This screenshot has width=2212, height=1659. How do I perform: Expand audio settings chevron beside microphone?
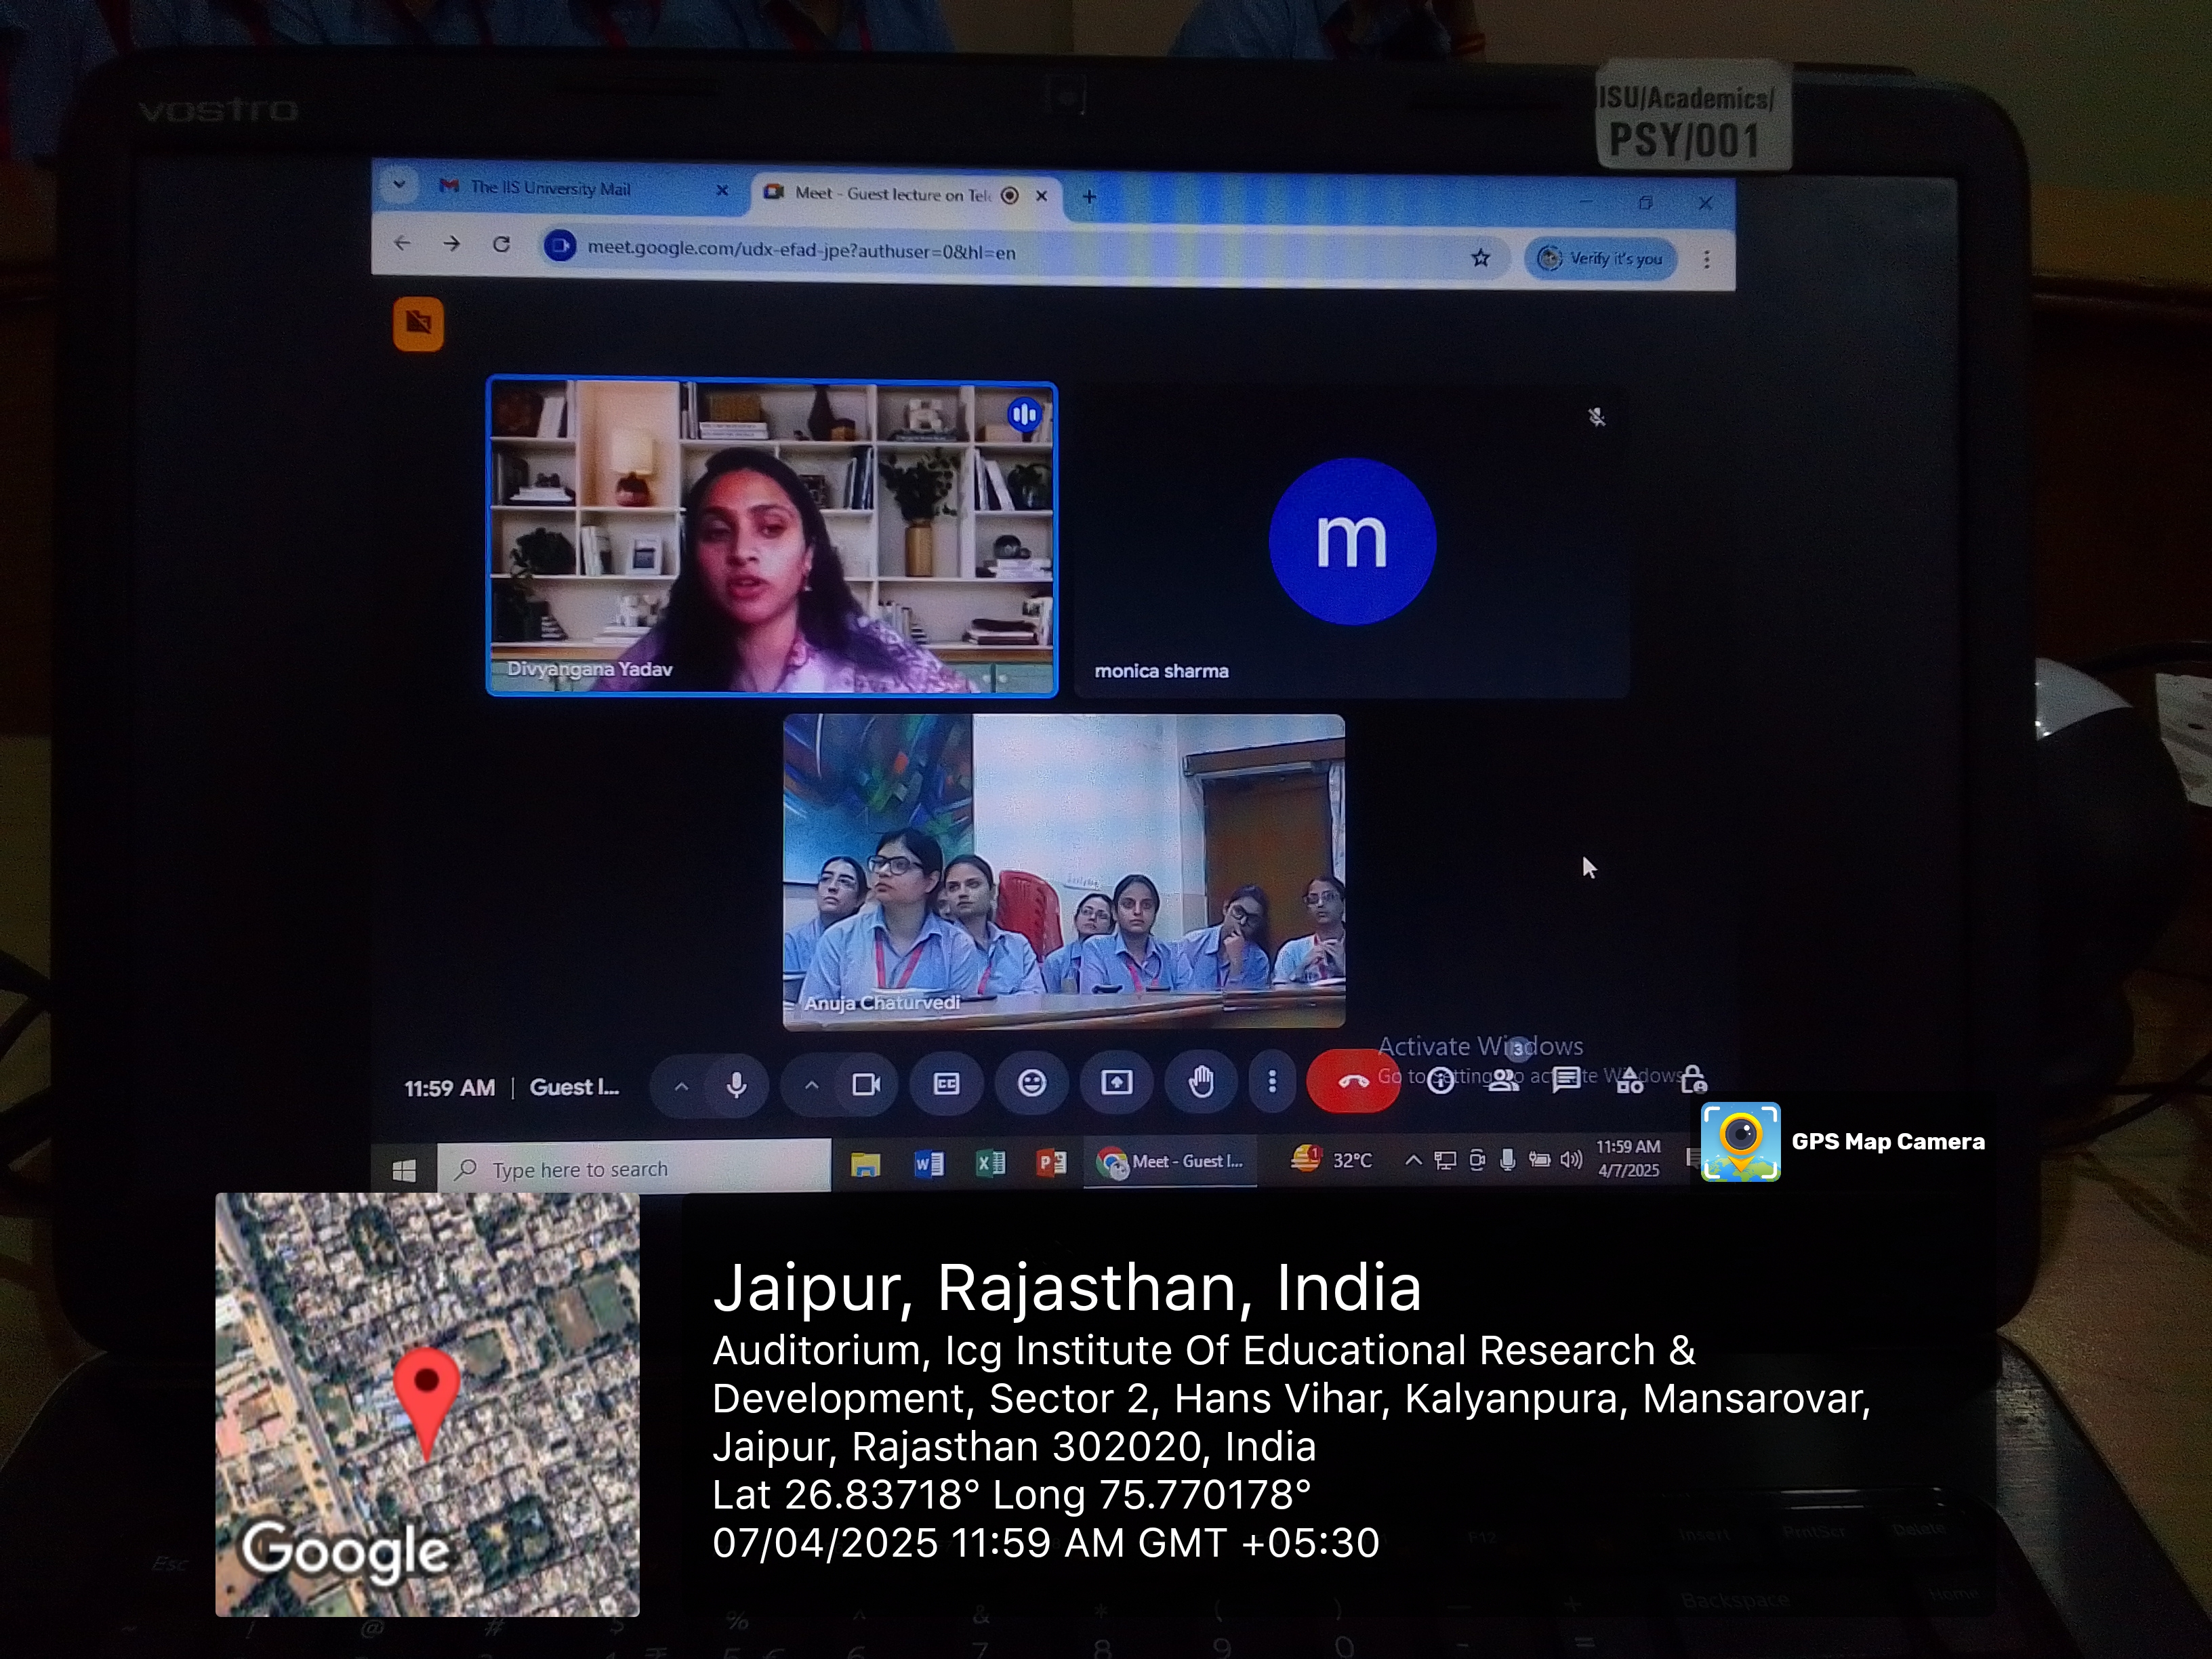681,1086
